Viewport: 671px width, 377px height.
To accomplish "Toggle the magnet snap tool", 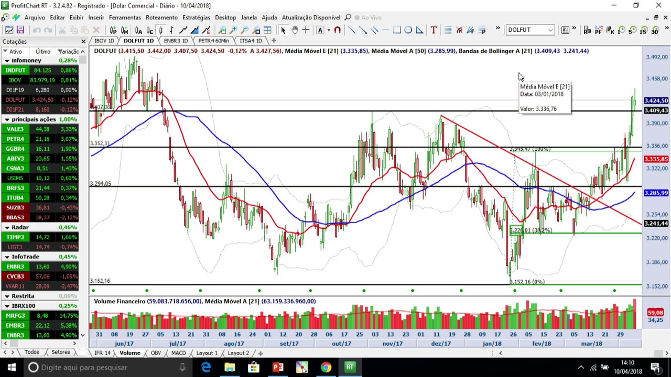I will pos(337,30).
